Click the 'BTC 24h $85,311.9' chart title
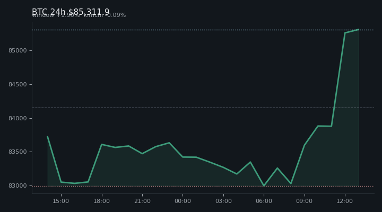Image resolution: width=382 pixels, height=212 pixels. tap(71, 12)
